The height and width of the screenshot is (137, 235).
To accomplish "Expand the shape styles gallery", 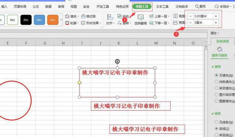I will (61, 20).
